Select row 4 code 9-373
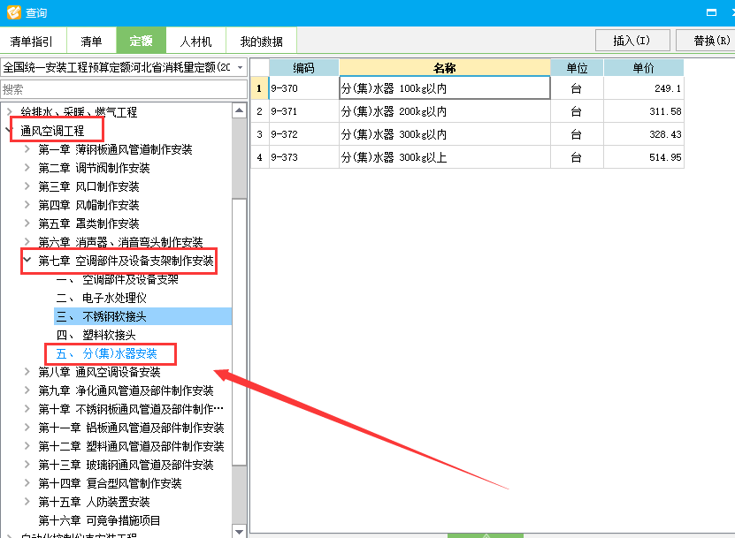 pyautogui.click(x=303, y=157)
